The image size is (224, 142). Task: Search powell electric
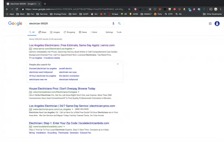(65, 69)
